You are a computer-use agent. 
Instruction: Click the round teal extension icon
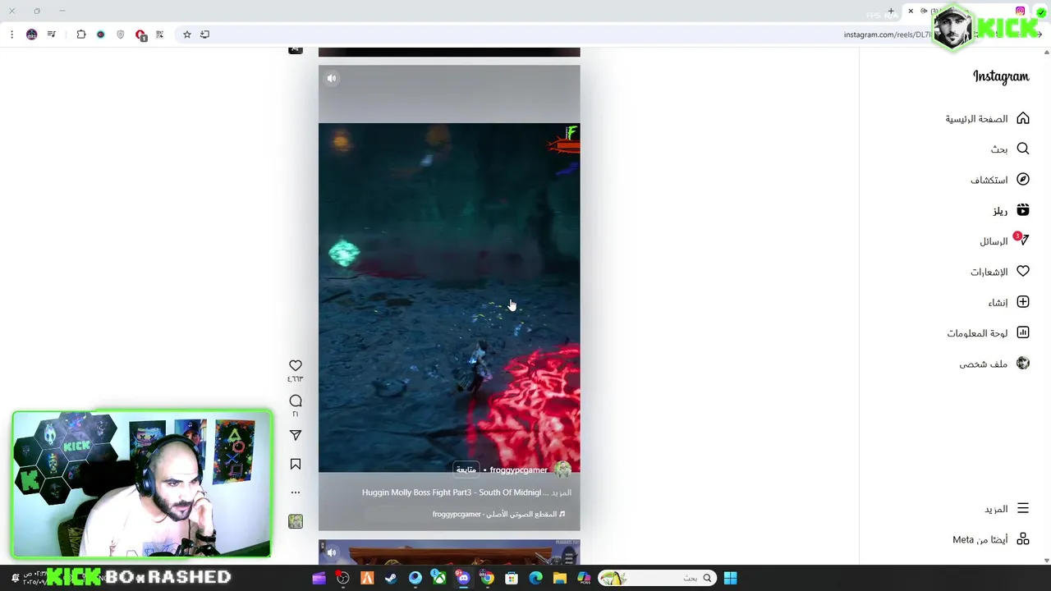101,34
